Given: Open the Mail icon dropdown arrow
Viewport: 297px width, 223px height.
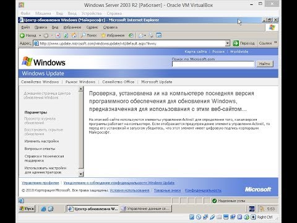Looking at the screenshot, I should [x=145, y=35].
